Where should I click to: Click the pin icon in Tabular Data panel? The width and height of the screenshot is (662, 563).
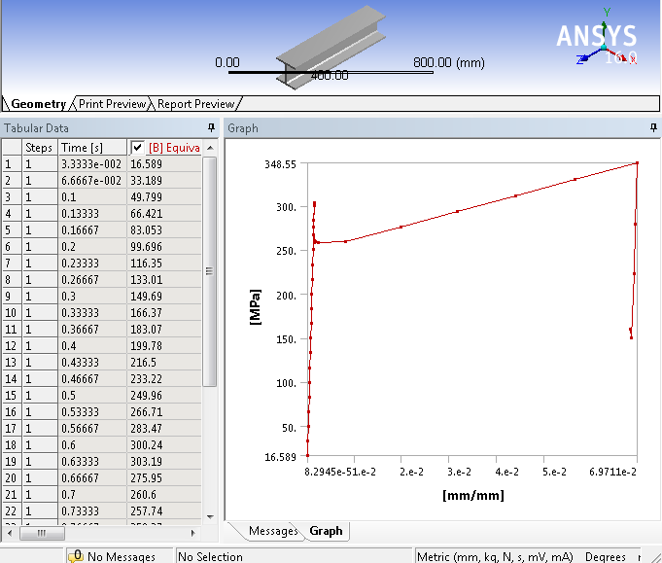211,128
